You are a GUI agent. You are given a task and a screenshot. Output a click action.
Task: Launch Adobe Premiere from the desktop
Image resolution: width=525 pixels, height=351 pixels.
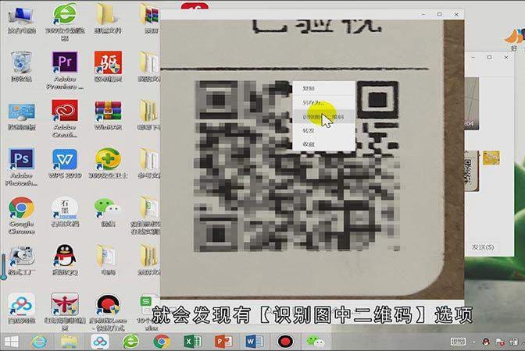click(x=65, y=70)
